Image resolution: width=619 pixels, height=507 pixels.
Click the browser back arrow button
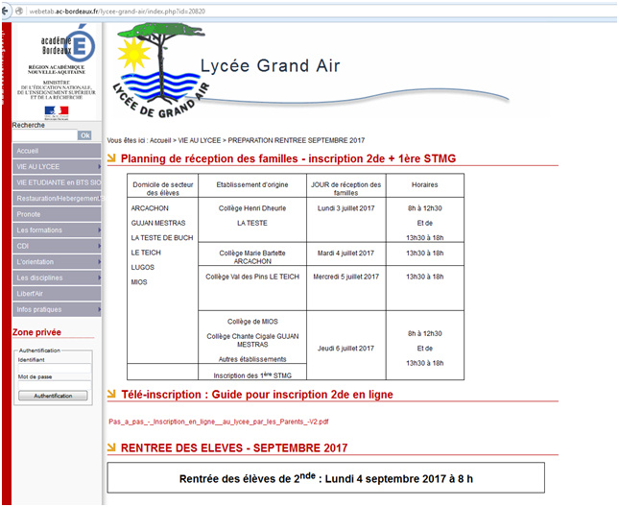coord(5,12)
